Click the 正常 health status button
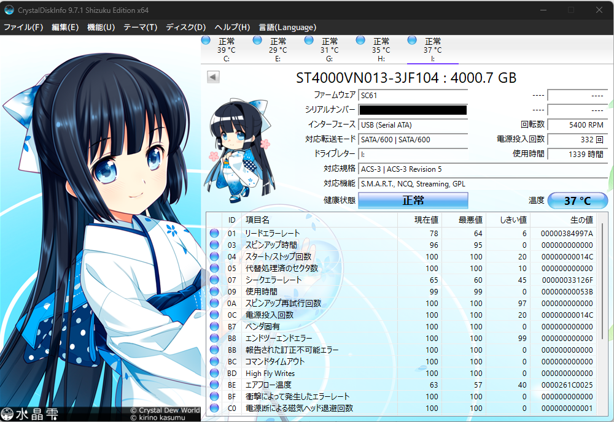The width and height of the screenshot is (614, 422). tap(413, 201)
